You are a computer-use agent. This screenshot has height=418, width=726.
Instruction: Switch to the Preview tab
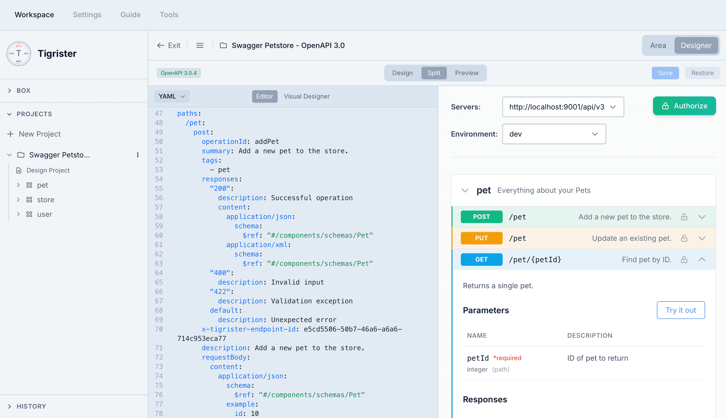click(x=466, y=73)
